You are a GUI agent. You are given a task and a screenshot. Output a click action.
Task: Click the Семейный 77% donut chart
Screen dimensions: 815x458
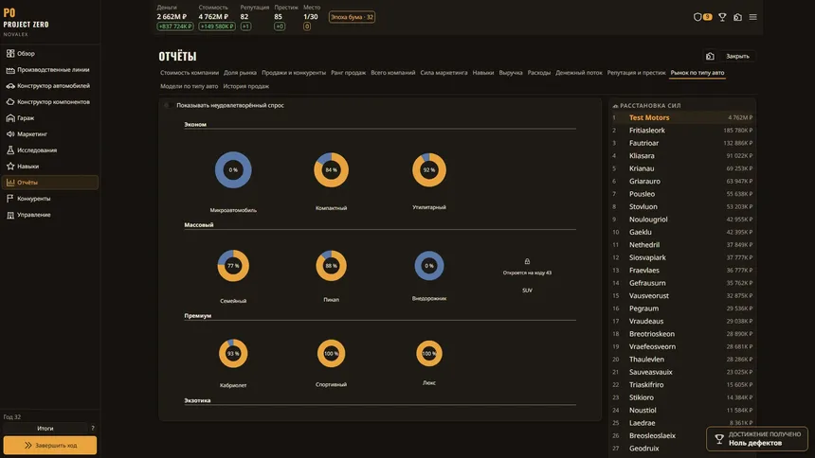[x=233, y=265]
